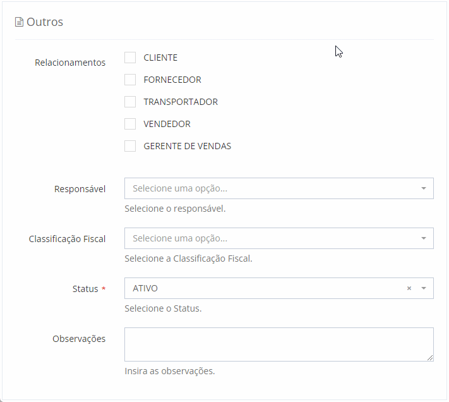The image size is (449, 402).
Task: Click the Observações field label
Action: pyautogui.click(x=79, y=339)
